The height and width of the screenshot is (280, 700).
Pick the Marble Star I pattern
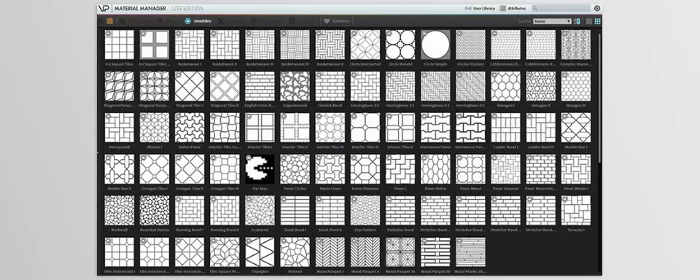click(x=576, y=128)
